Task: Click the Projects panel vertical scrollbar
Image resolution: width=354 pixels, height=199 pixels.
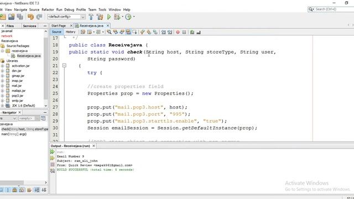Action: pyautogui.click(x=46, y=69)
